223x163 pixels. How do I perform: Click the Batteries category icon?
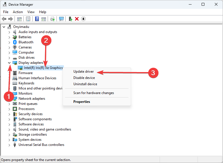coord(15,37)
